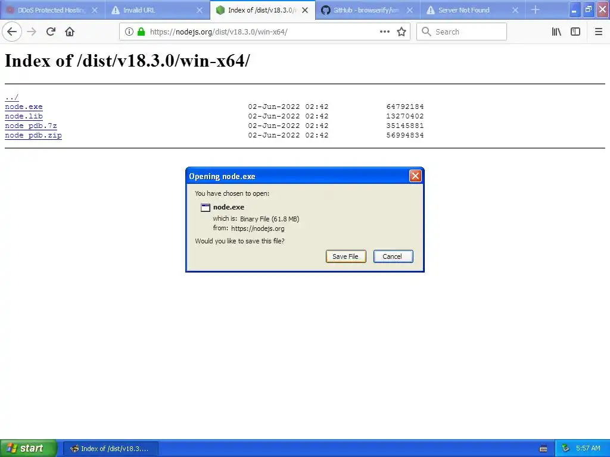Restore down the Firefox window
This screenshot has width=610, height=457.
coord(588,10)
